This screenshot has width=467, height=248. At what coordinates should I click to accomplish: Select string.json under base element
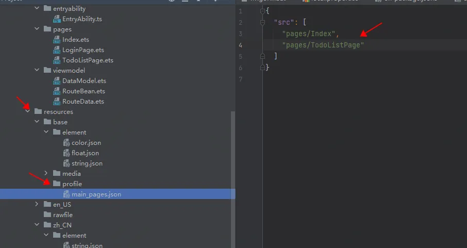tap(87, 163)
